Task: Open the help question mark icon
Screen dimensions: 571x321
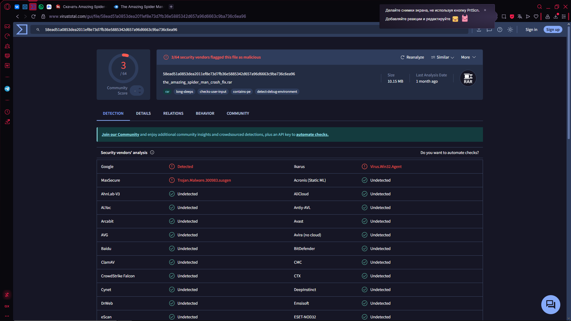Action: (x=500, y=29)
